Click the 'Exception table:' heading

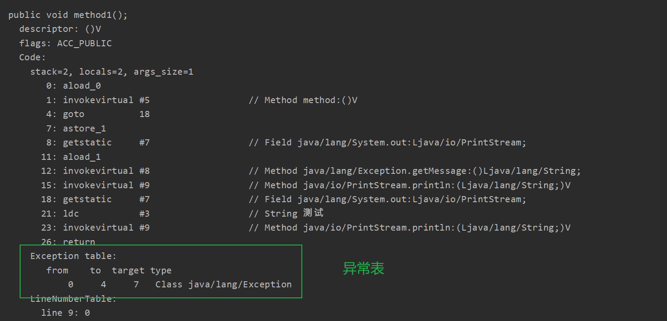(73, 256)
